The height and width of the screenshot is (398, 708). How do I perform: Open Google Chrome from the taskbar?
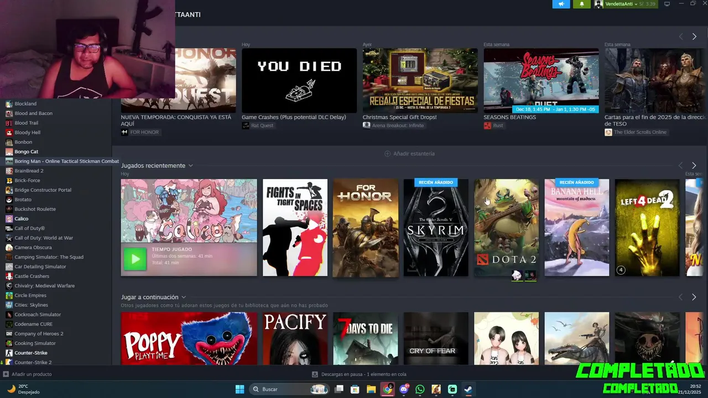[388, 389]
